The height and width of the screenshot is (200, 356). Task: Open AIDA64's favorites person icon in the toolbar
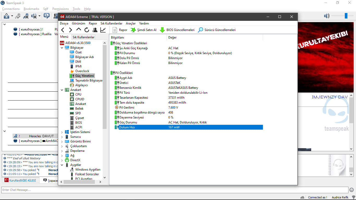point(95,30)
